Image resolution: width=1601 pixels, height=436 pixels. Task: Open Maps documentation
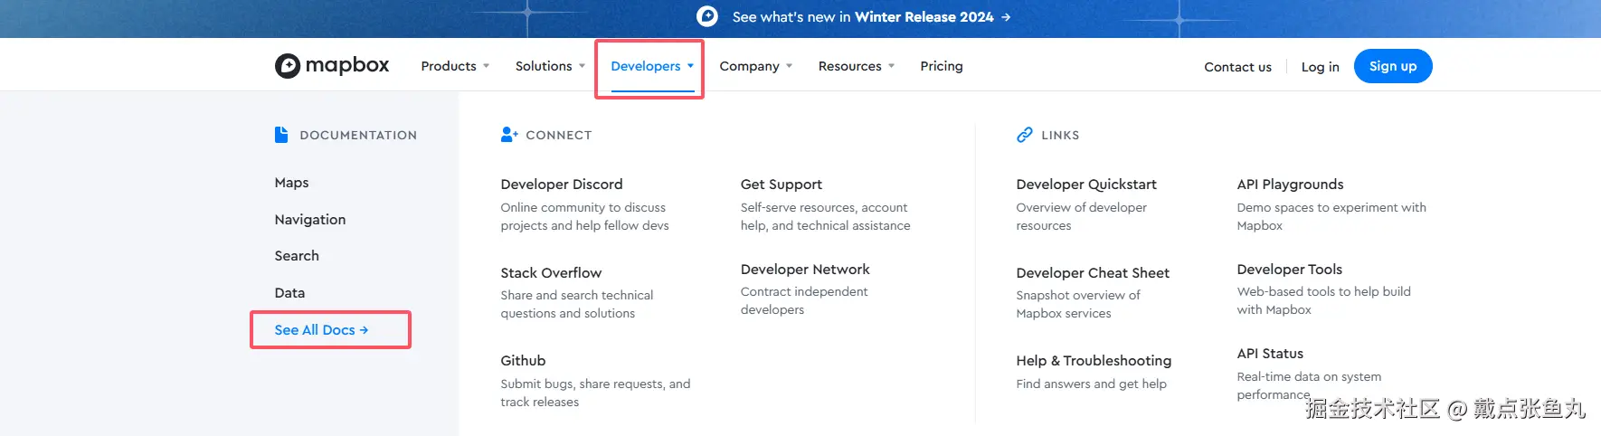click(x=291, y=183)
